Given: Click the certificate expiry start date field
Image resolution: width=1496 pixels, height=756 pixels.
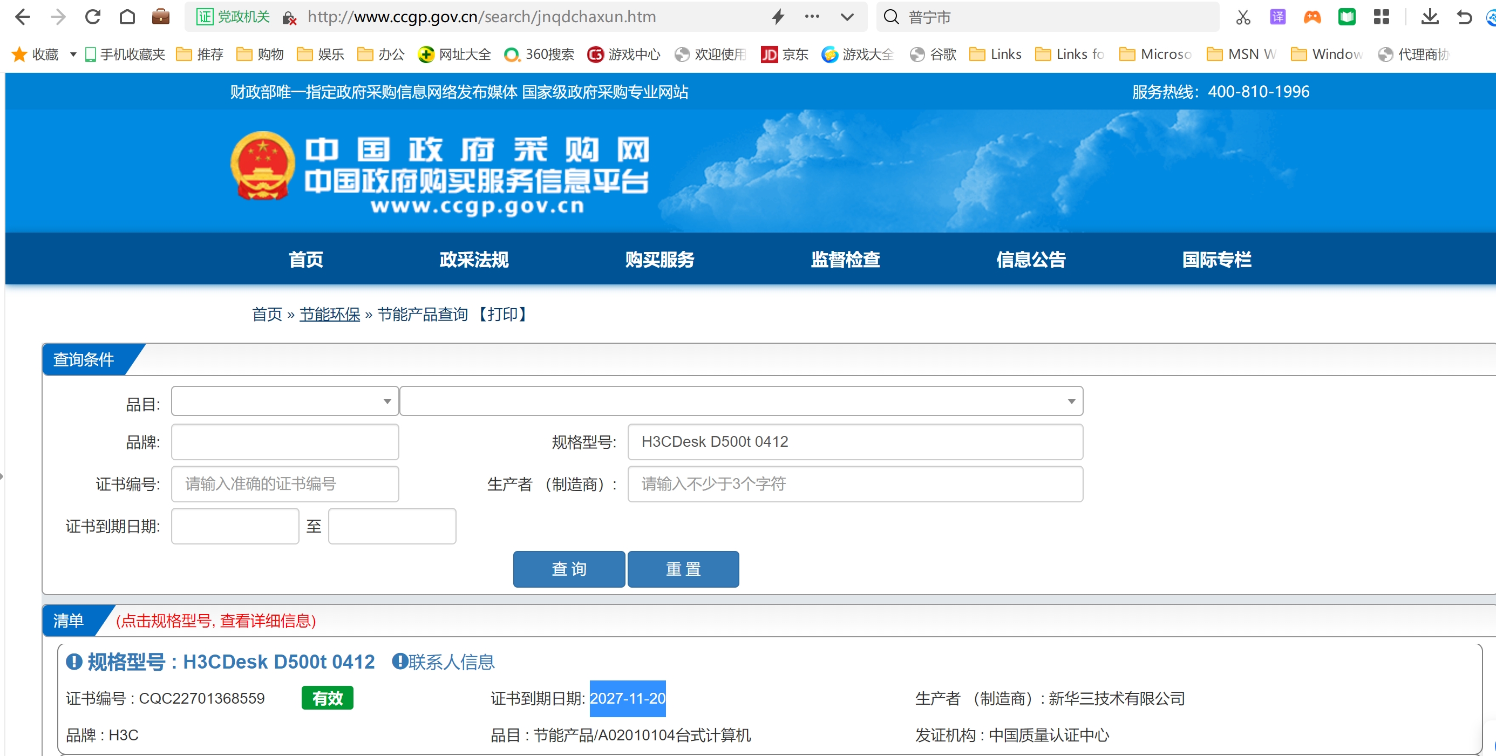Looking at the screenshot, I should click(x=235, y=526).
